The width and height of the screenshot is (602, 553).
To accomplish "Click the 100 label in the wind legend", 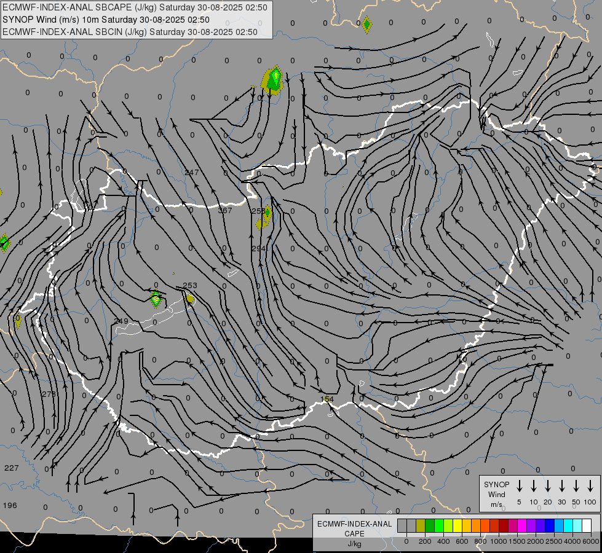I will click(x=590, y=502).
